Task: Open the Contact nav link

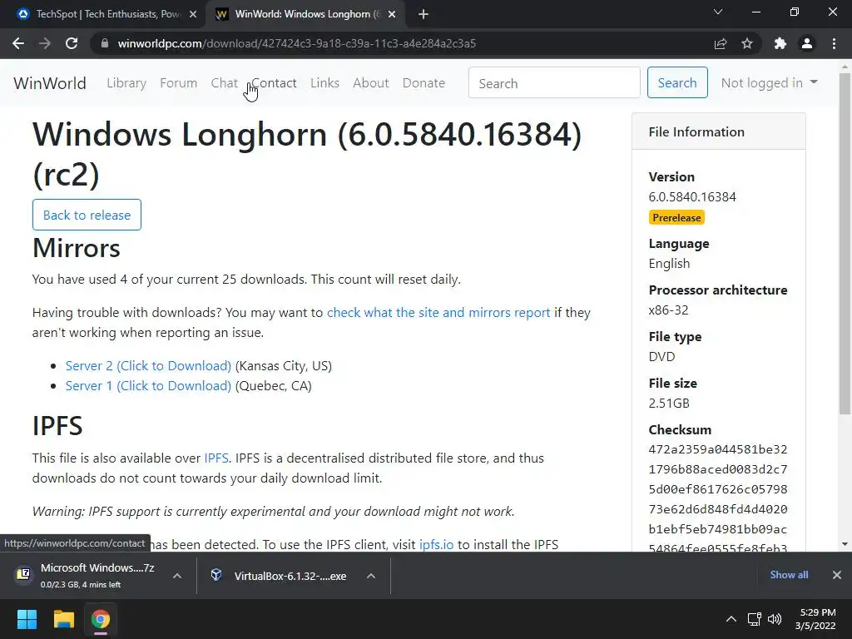Action: pyautogui.click(x=274, y=83)
